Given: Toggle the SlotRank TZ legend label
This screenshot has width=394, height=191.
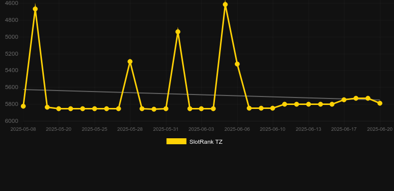Looking at the screenshot, I should click(x=206, y=142).
